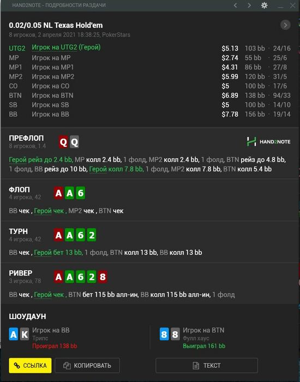Click Герой чек on the river
Screen dimensions: 300x382
click(x=49, y=295)
